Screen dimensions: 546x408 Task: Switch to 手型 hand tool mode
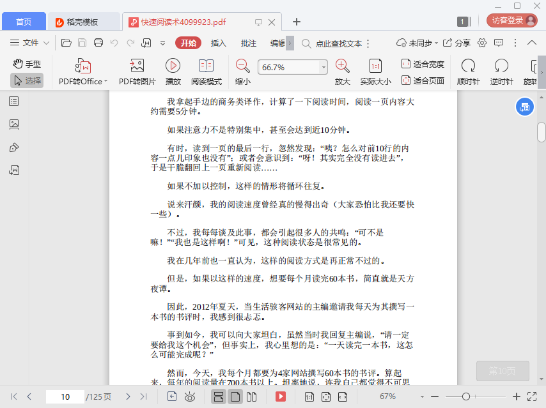pos(27,64)
